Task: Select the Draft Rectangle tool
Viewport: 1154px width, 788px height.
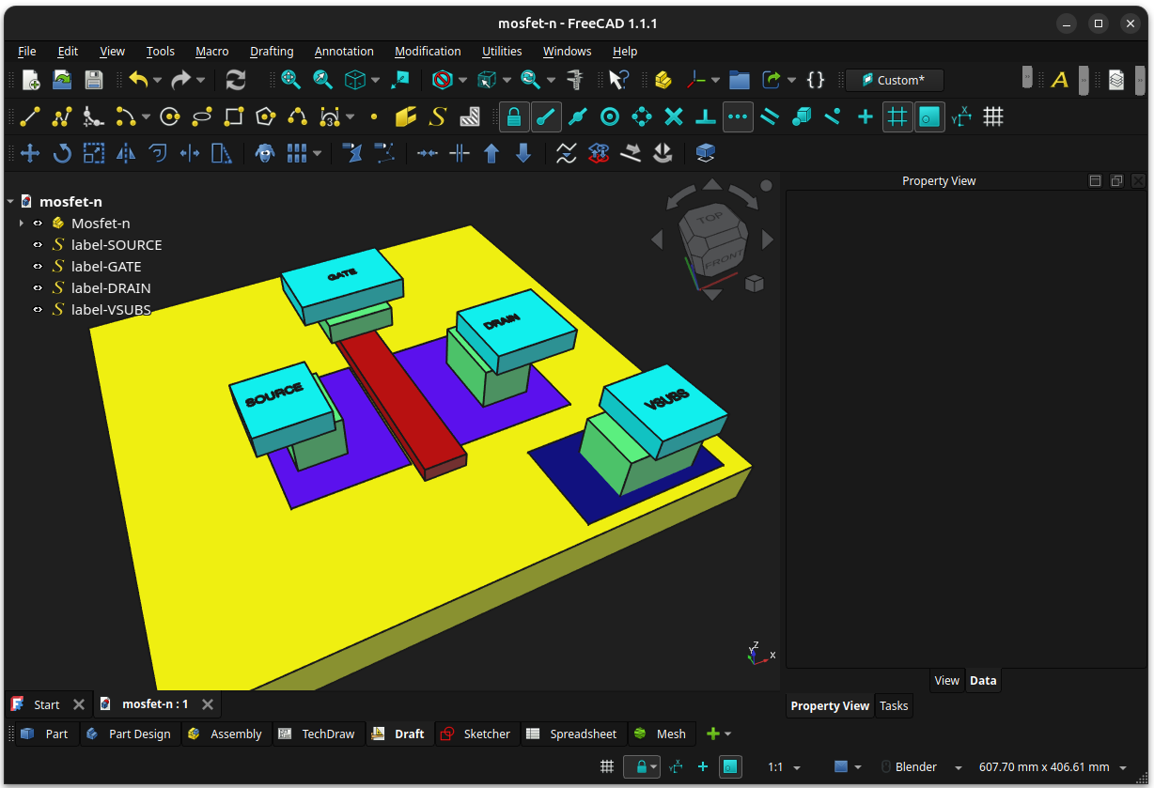Action: coord(234,116)
